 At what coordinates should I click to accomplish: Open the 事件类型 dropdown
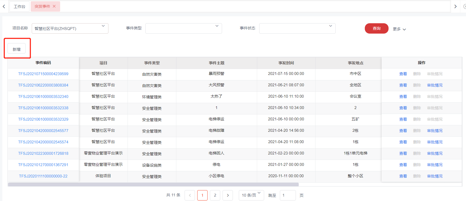(184, 28)
